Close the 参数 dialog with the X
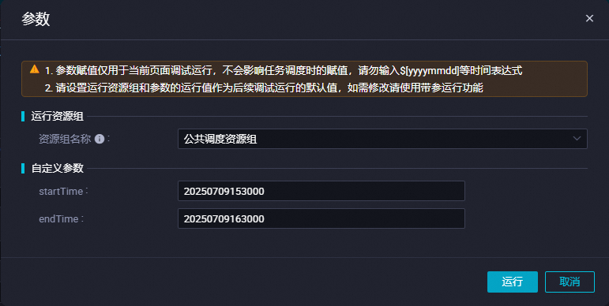Image resolution: width=609 pixels, height=306 pixels. tap(589, 18)
